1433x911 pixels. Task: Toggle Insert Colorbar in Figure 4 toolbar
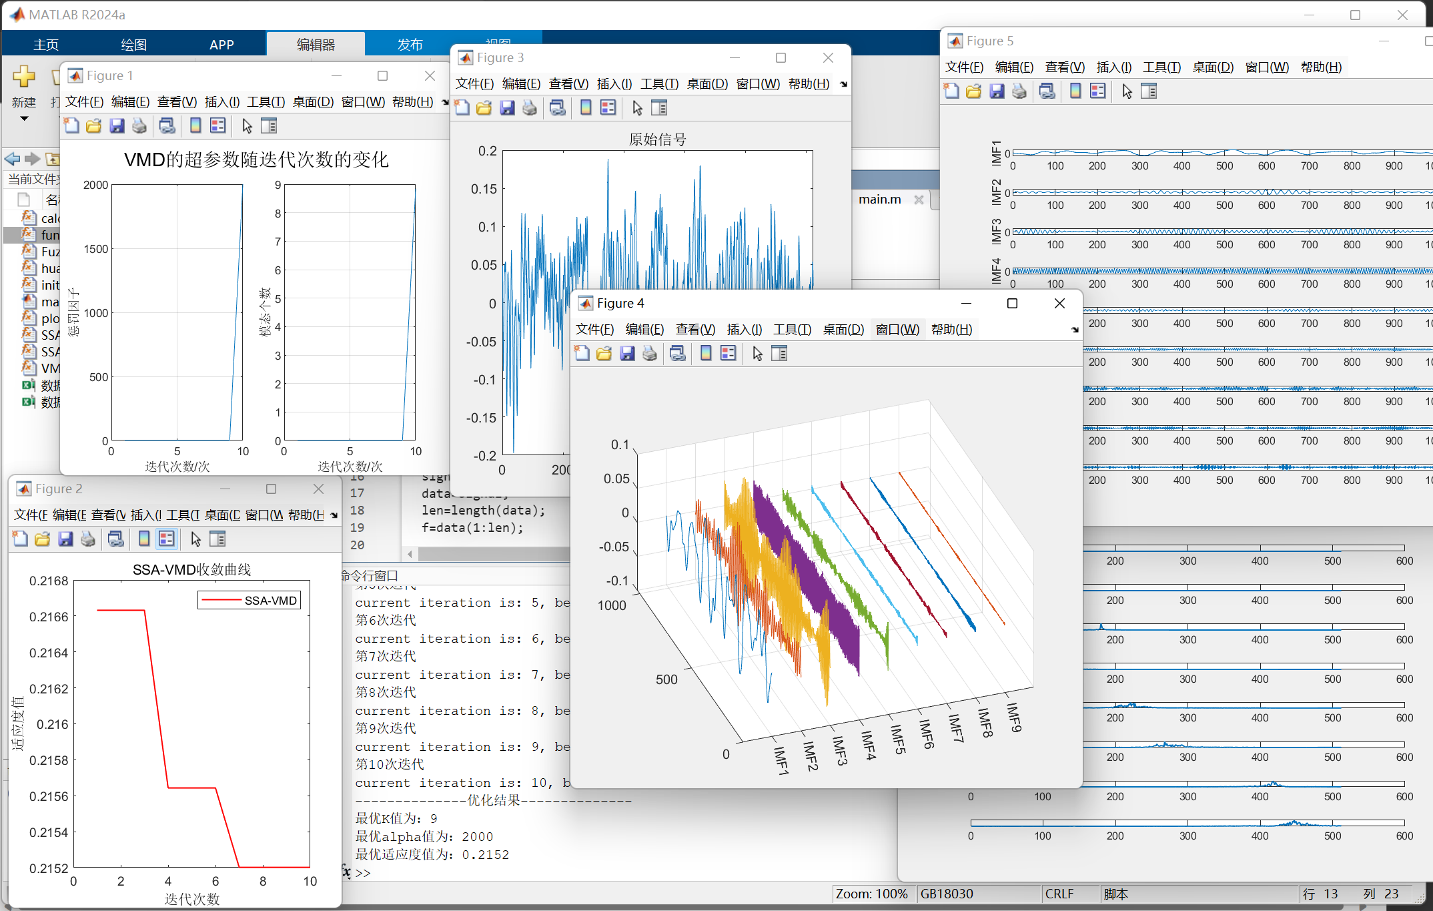coord(706,354)
